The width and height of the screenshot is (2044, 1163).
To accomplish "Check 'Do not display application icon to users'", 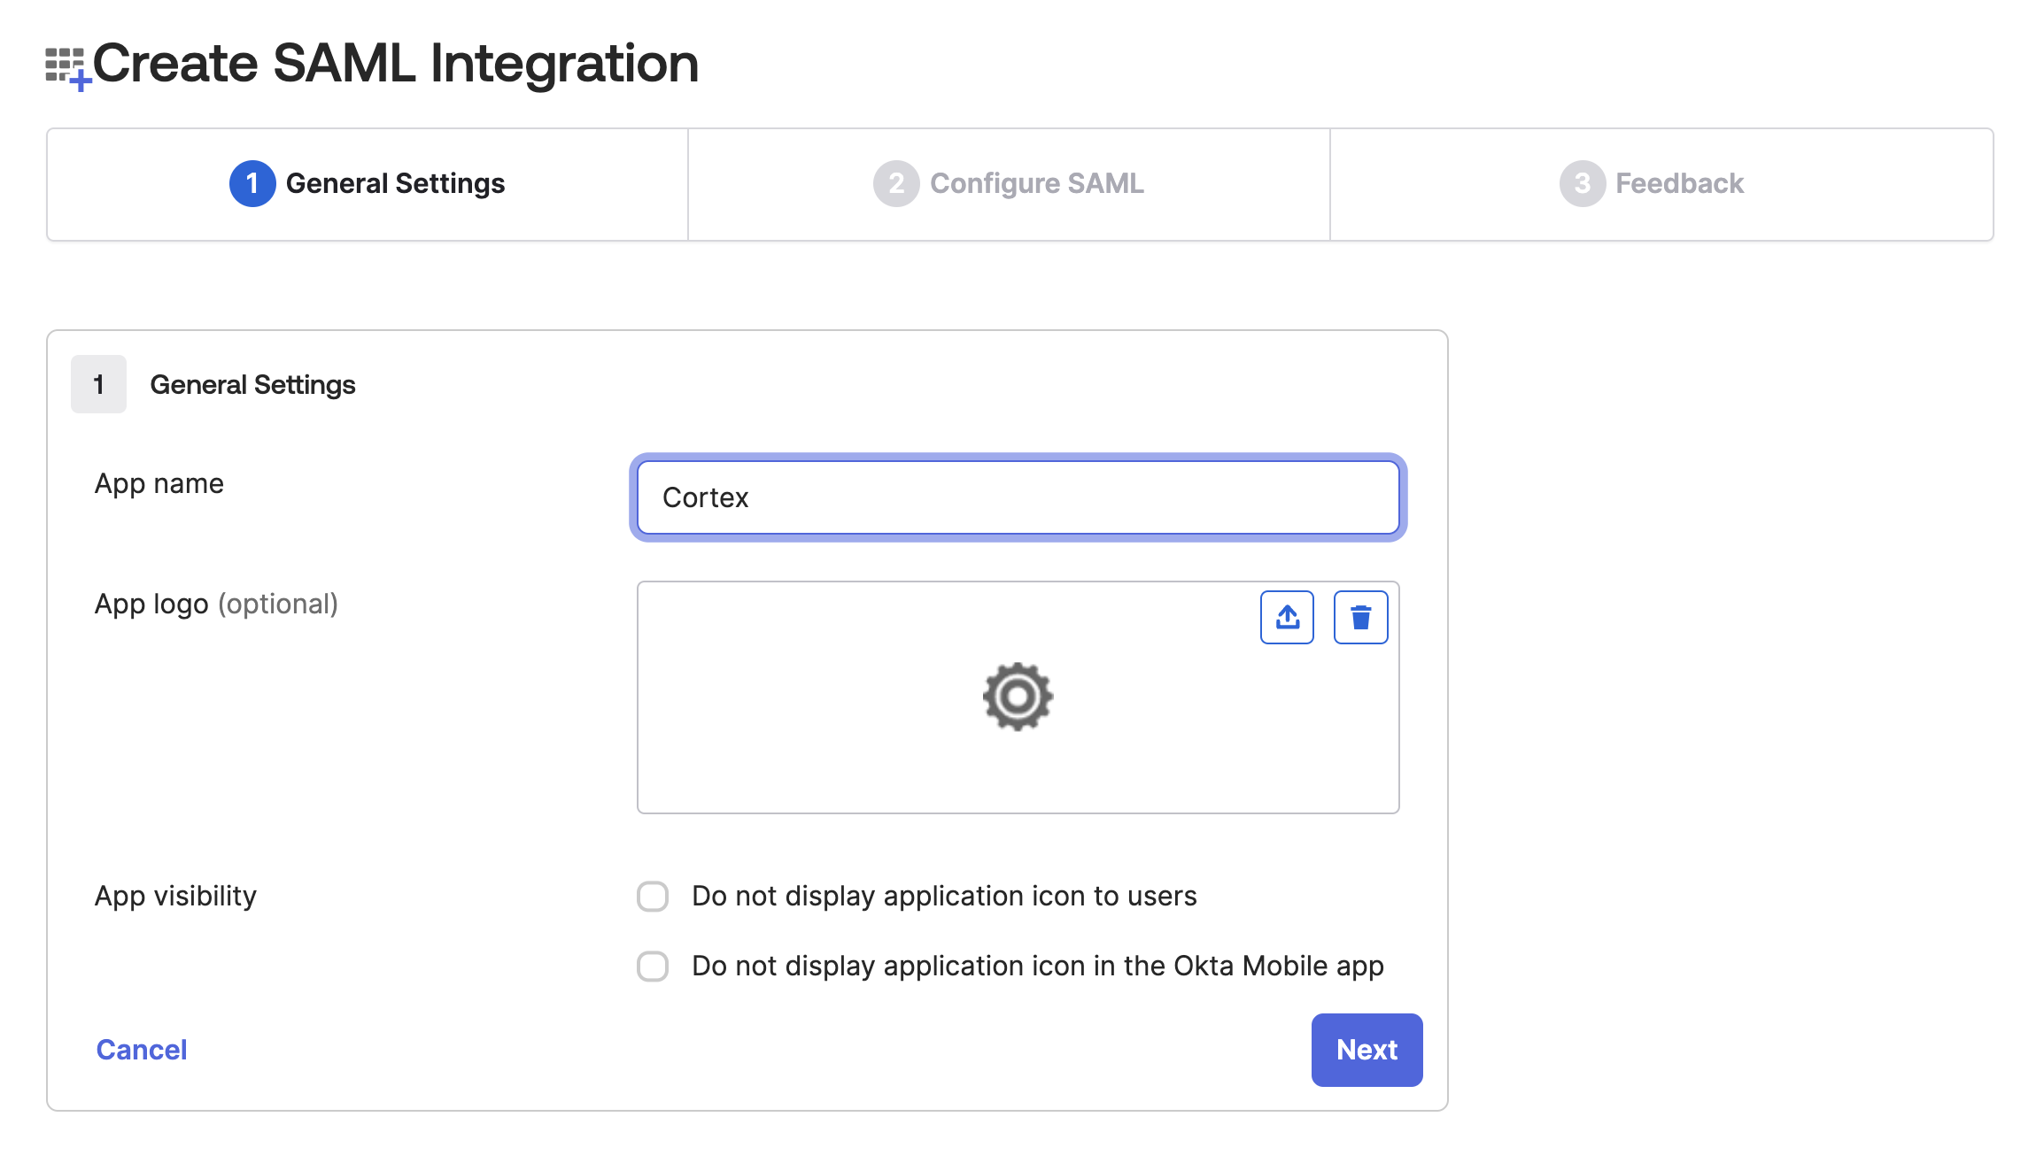I will point(653,896).
